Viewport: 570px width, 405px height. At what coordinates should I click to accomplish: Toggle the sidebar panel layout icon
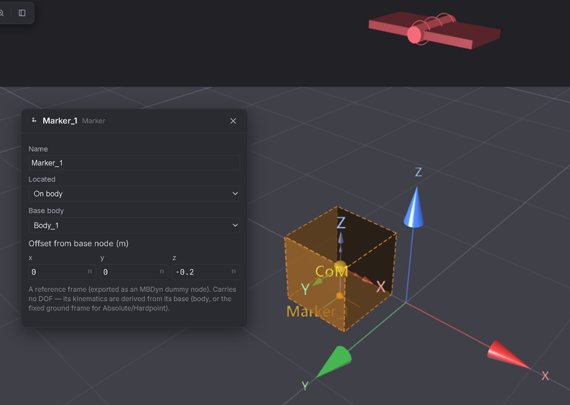click(x=22, y=13)
